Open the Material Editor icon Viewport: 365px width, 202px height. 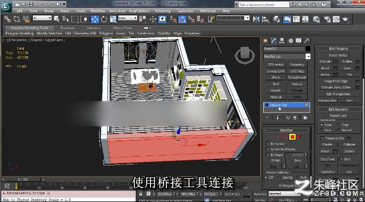[316, 19]
